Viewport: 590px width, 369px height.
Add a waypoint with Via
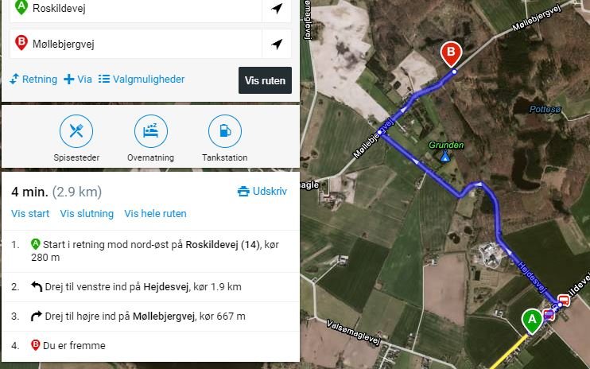[78, 79]
